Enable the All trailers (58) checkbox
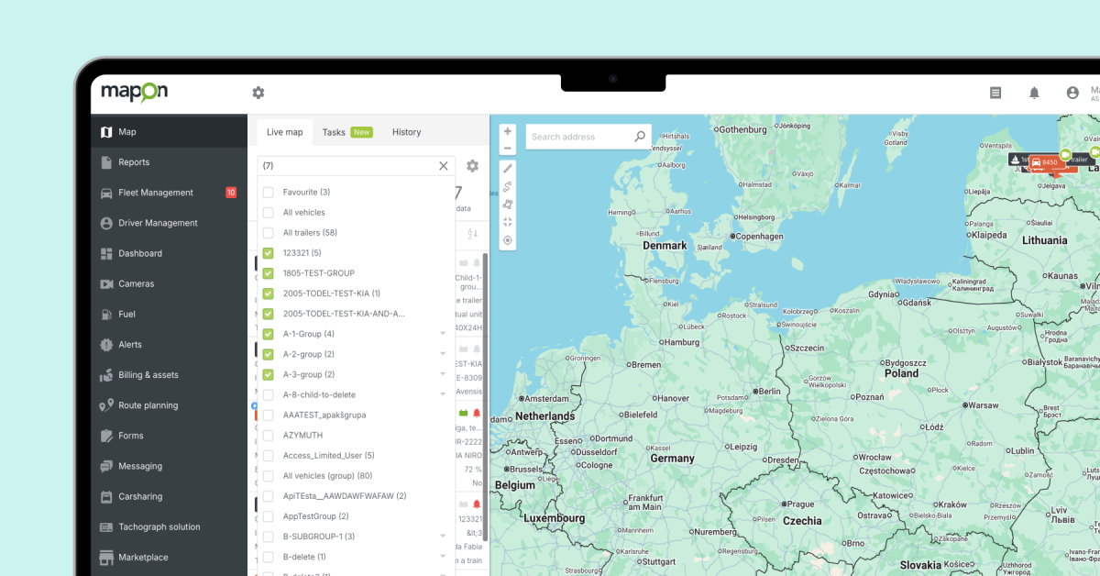Screen dimensions: 1100x576 [269, 233]
